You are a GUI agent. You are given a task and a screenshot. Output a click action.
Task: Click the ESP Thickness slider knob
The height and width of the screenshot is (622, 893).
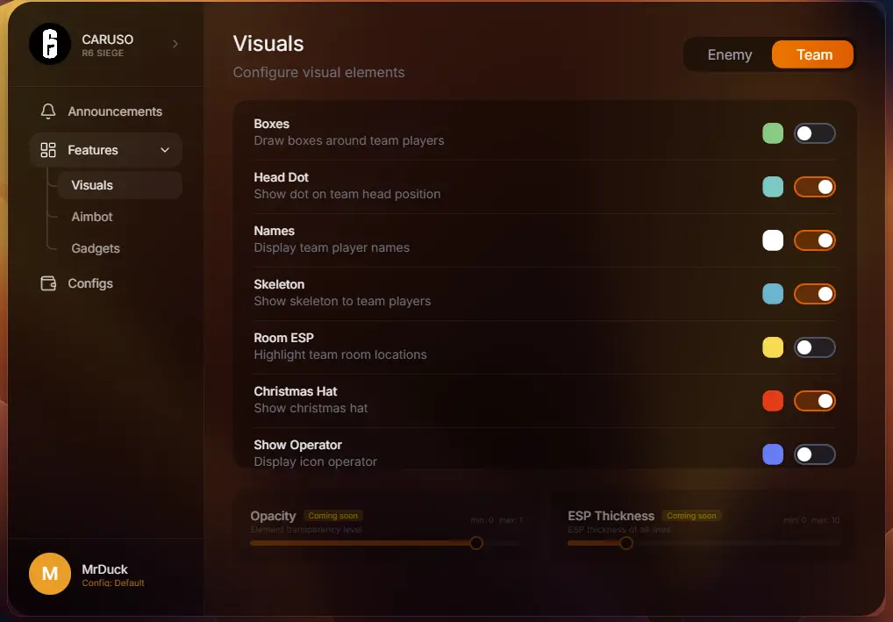[x=626, y=543]
